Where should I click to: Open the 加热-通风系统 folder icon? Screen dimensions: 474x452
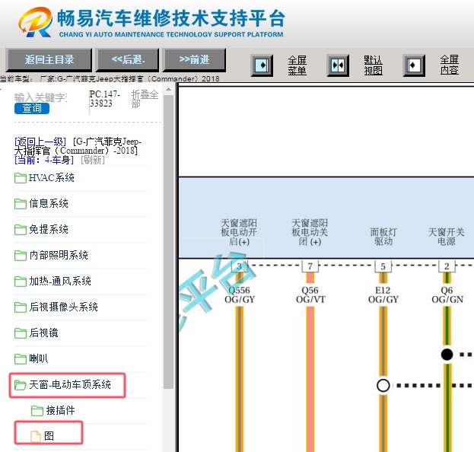point(21,282)
